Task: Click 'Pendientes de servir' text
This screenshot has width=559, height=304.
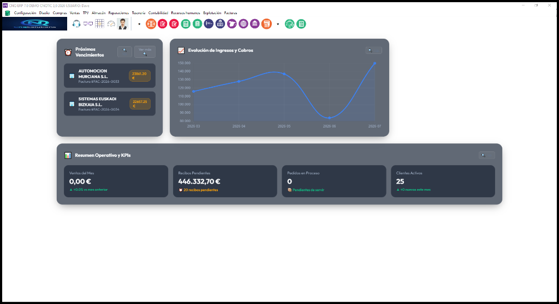Action: 308,190
